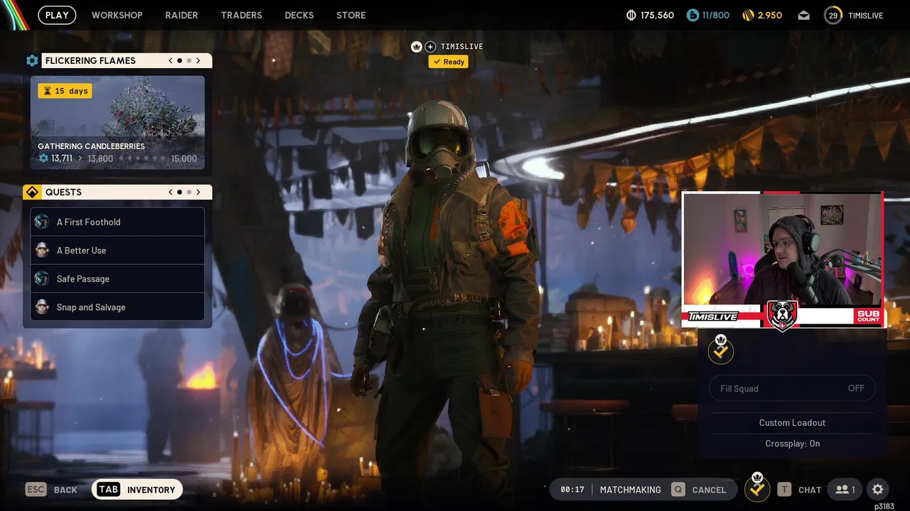
Task: Click the Quests header diamond icon
Action: [32, 192]
